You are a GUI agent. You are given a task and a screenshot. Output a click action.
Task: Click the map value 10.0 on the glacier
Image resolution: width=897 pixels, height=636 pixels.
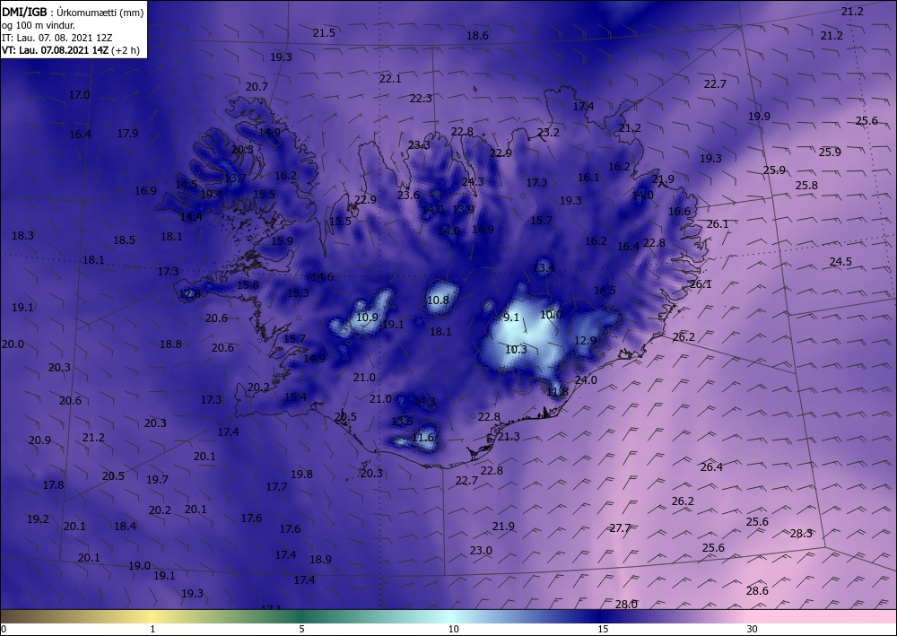tap(551, 314)
